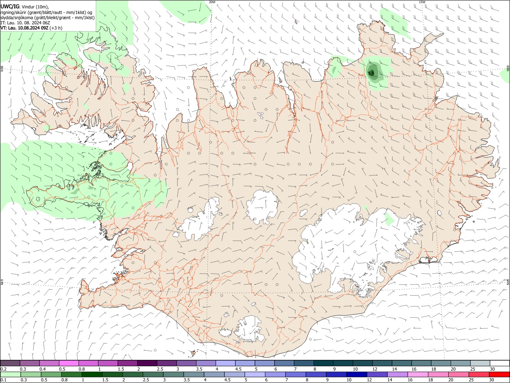Image resolution: width=510 pixels, height=383 pixels.
Task: Select lower legend red swatch starting at 30
Action: point(499,375)
